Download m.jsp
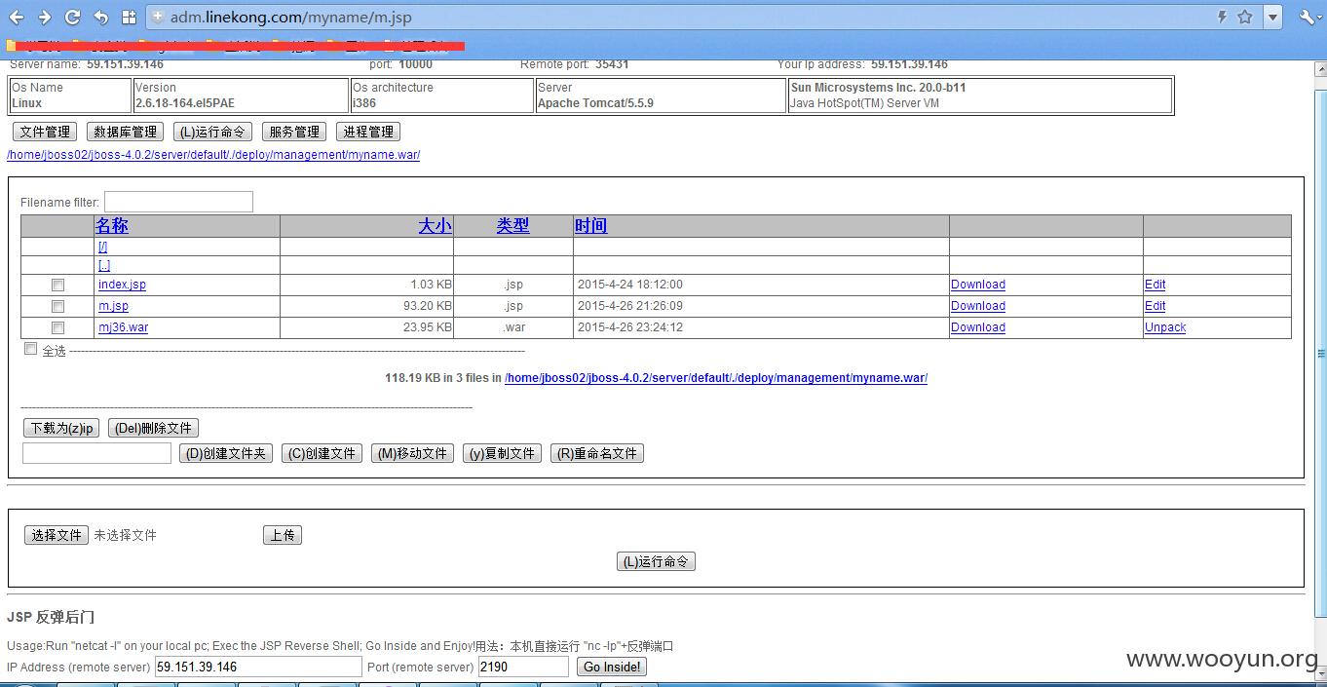This screenshot has width=1327, height=687. pyautogui.click(x=978, y=306)
